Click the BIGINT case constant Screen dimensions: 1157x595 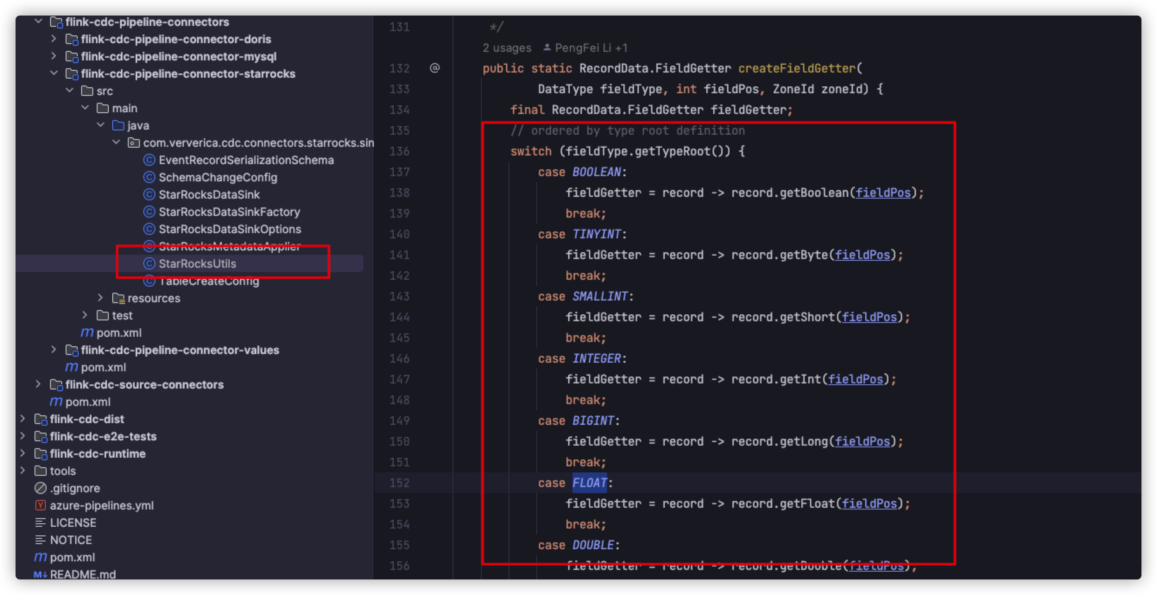pyautogui.click(x=593, y=421)
